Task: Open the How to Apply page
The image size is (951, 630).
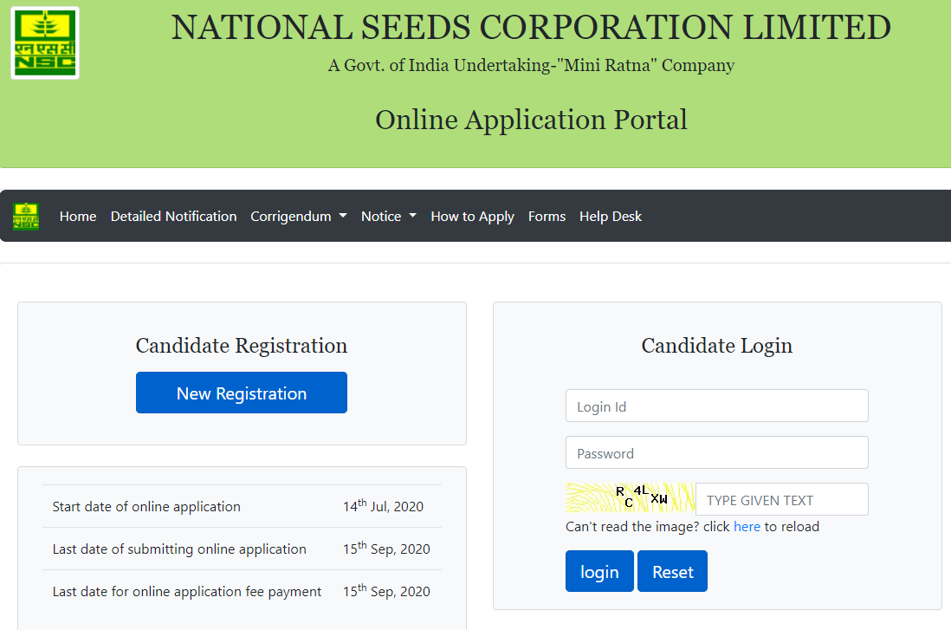Action: point(472,216)
